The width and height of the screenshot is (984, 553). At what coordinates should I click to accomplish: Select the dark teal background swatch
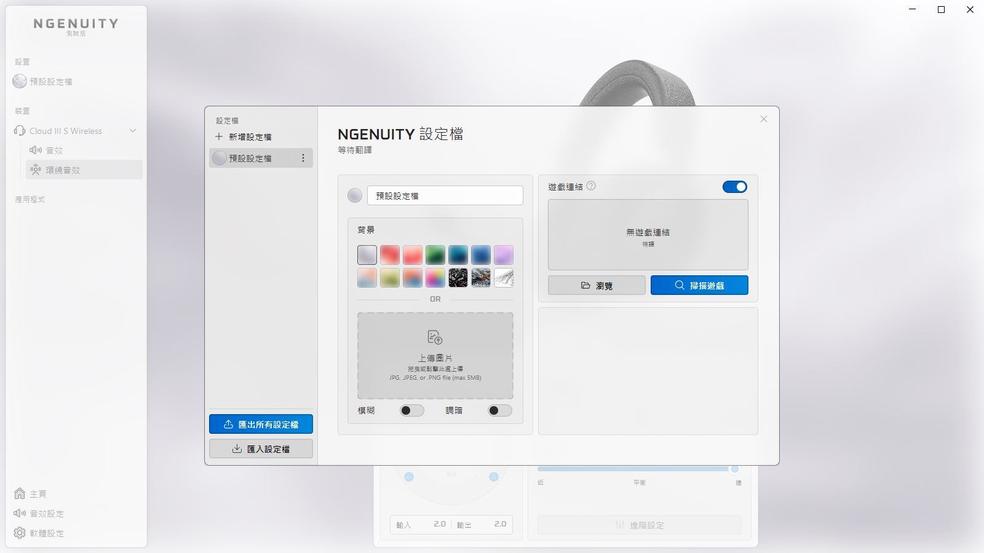click(x=458, y=254)
